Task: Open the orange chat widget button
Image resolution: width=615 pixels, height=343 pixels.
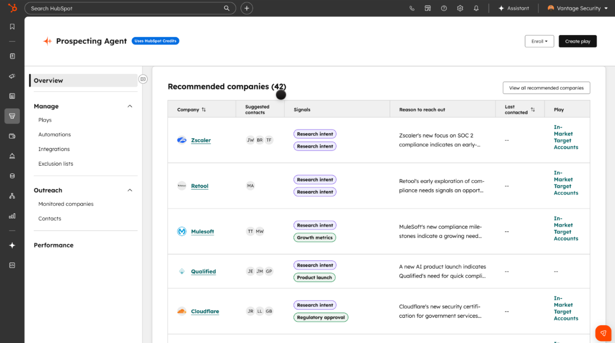Action: [603, 333]
